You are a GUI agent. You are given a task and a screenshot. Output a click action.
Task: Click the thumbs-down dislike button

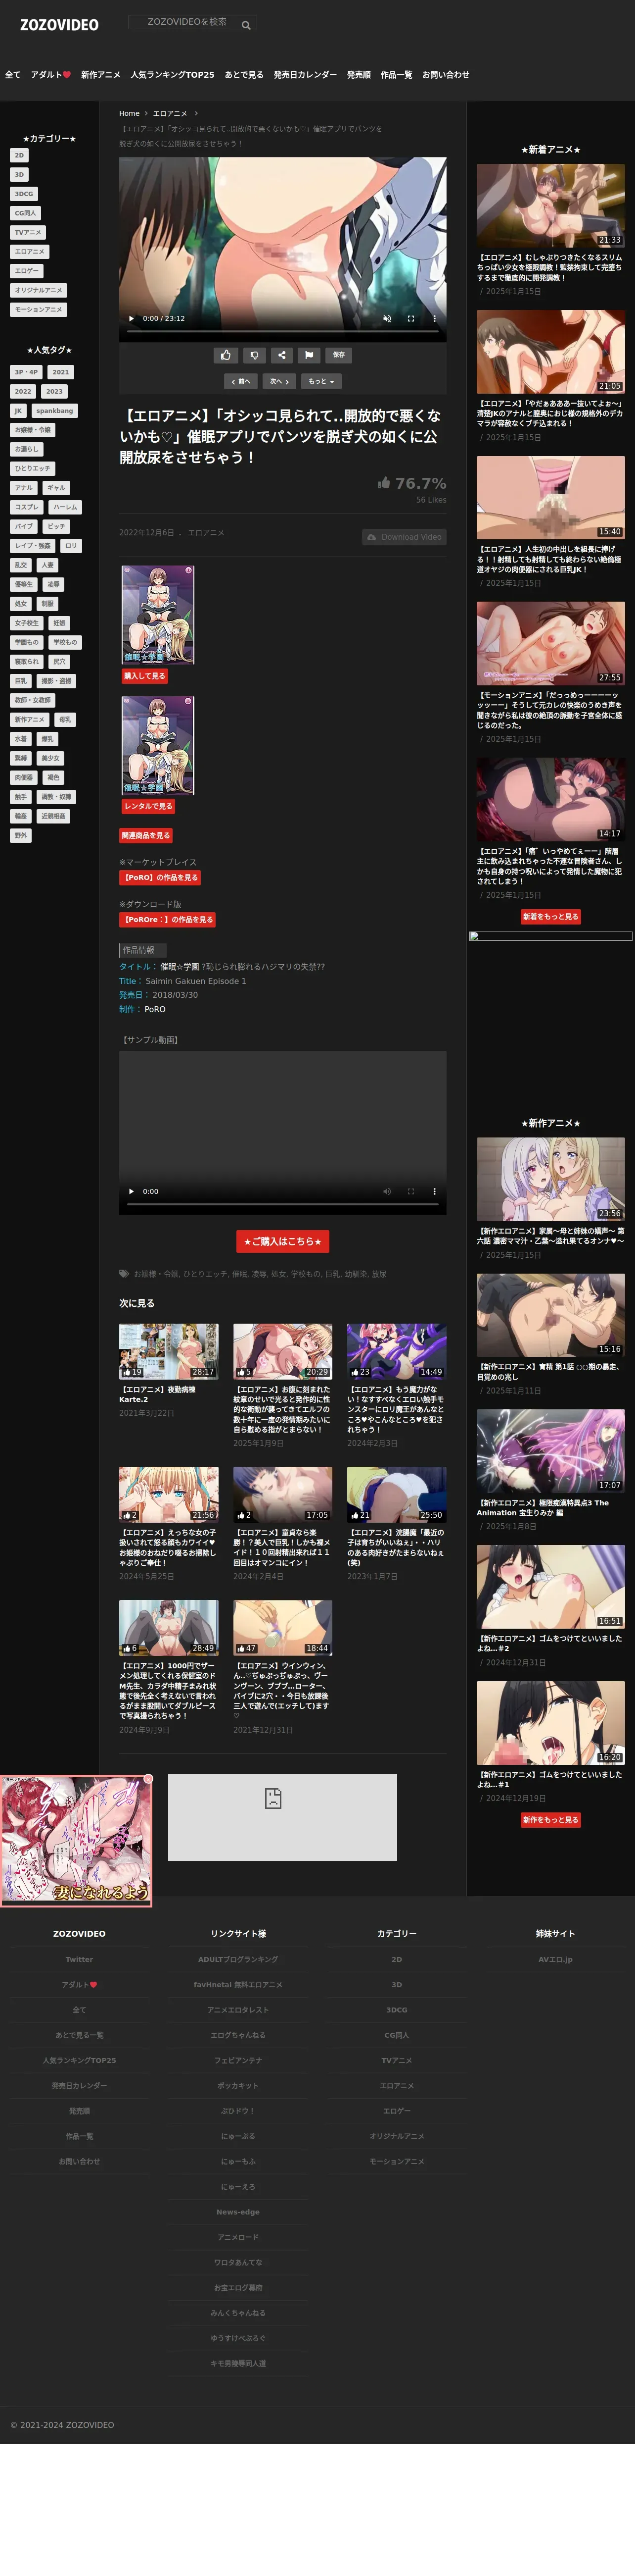254,355
